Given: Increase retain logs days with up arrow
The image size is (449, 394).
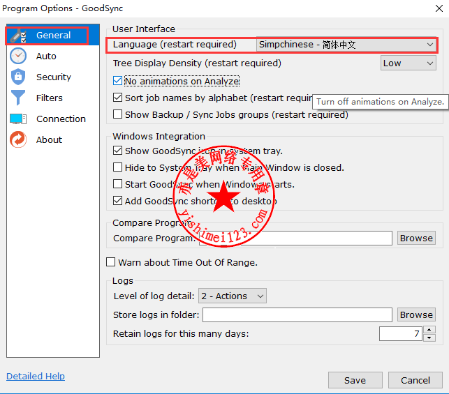Looking at the screenshot, I should 429,330.
